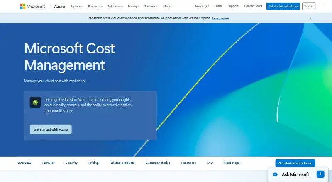
Task: Expand the More menu
Action: pos(168,6)
